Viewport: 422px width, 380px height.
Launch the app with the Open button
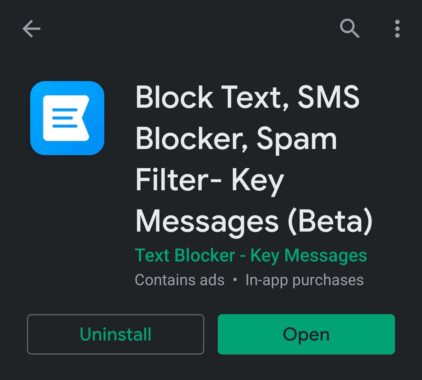point(306,334)
